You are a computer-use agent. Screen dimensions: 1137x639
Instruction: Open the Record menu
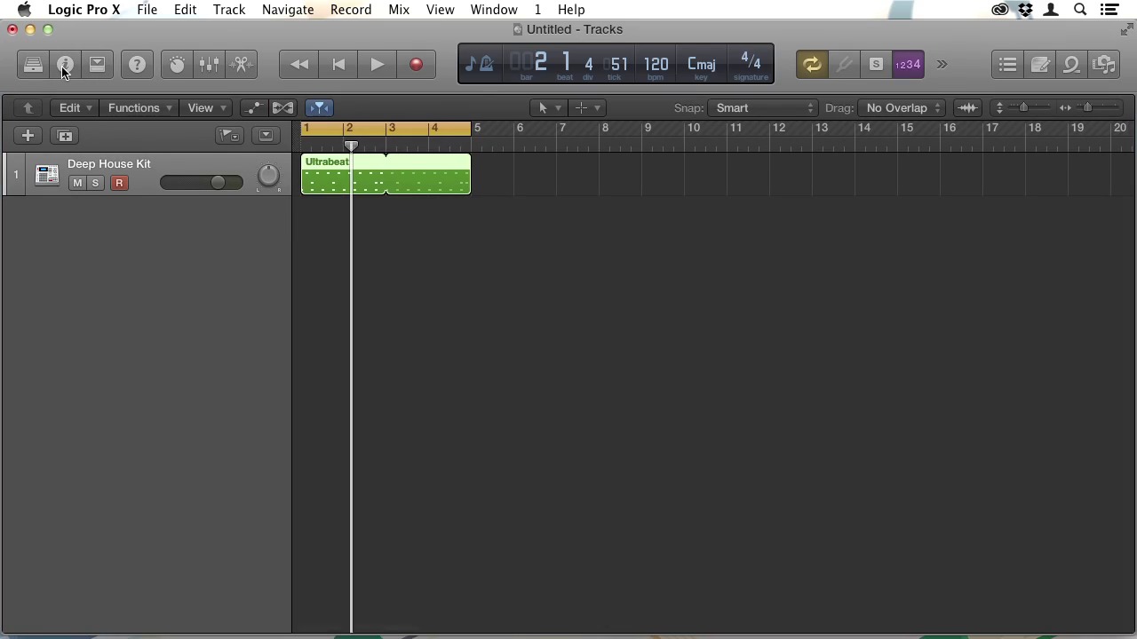point(351,10)
